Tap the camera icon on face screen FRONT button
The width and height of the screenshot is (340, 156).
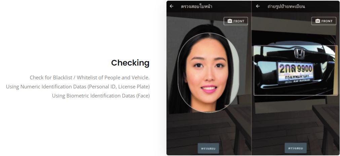click(230, 21)
